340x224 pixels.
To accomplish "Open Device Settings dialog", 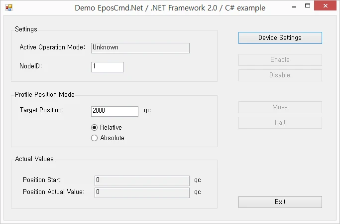I will point(280,38).
